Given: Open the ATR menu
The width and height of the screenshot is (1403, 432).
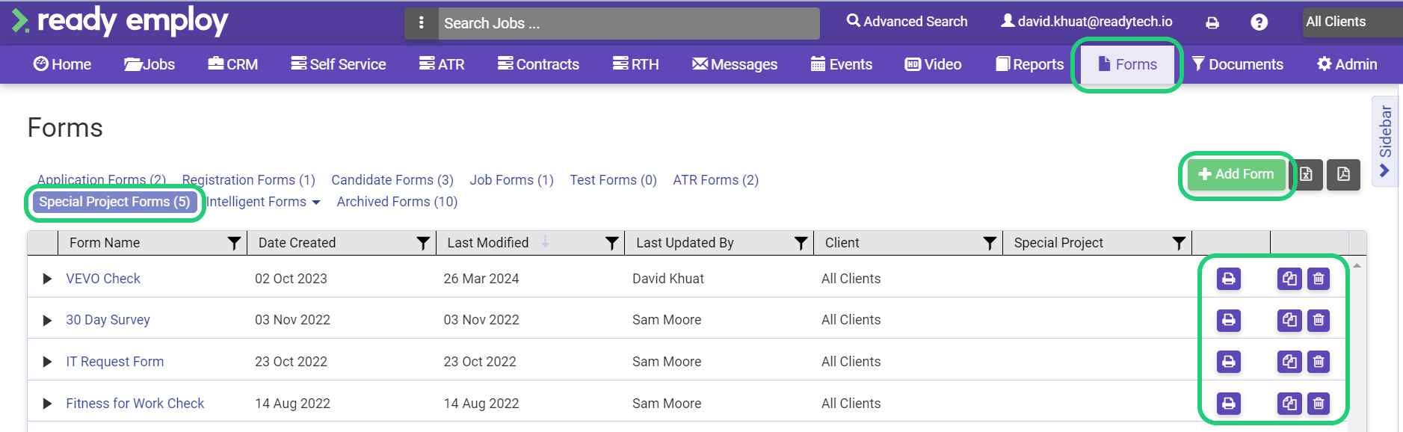Looking at the screenshot, I should point(441,64).
